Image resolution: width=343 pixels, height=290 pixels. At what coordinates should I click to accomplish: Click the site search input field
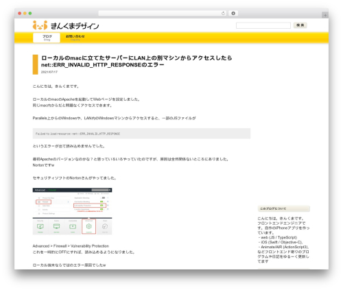click(x=263, y=25)
